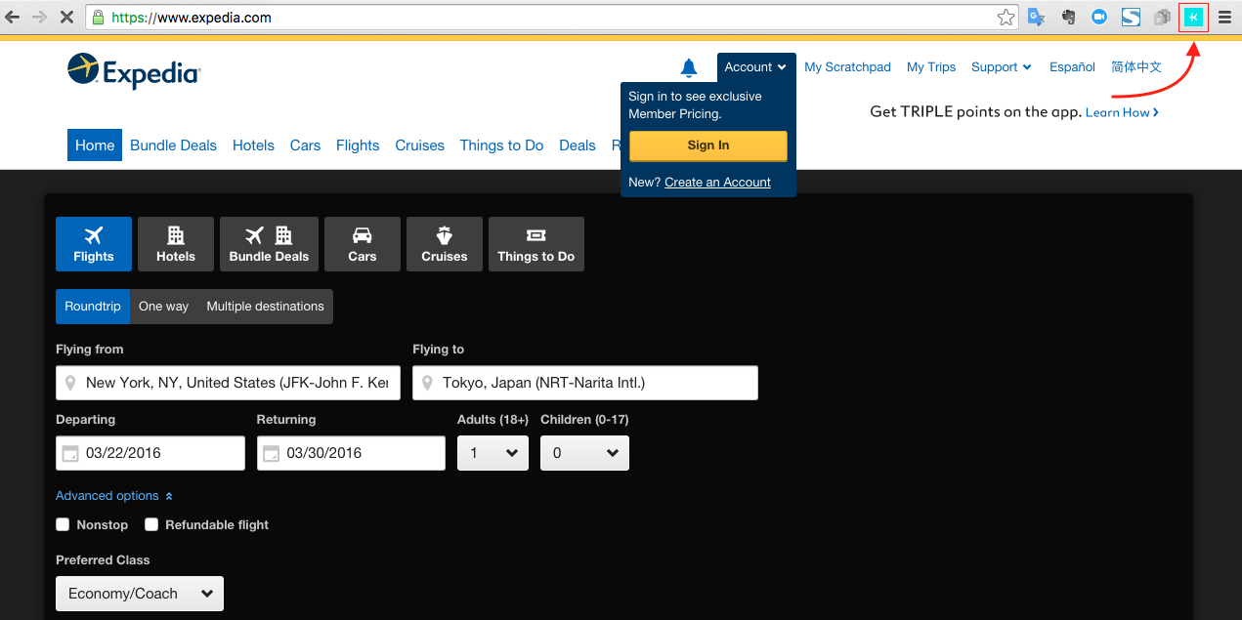
Task: Go to Cruises in the navigation bar
Action: click(419, 145)
